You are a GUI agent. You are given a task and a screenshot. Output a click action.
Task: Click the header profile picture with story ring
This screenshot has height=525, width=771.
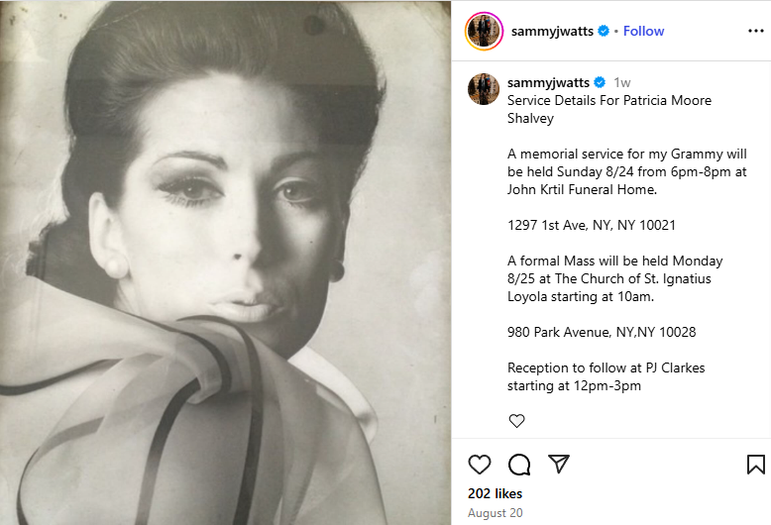(x=484, y=32)
